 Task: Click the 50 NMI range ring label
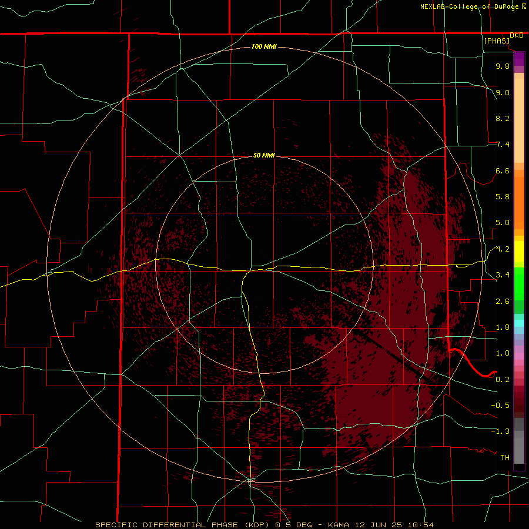(x=264, y=155)
